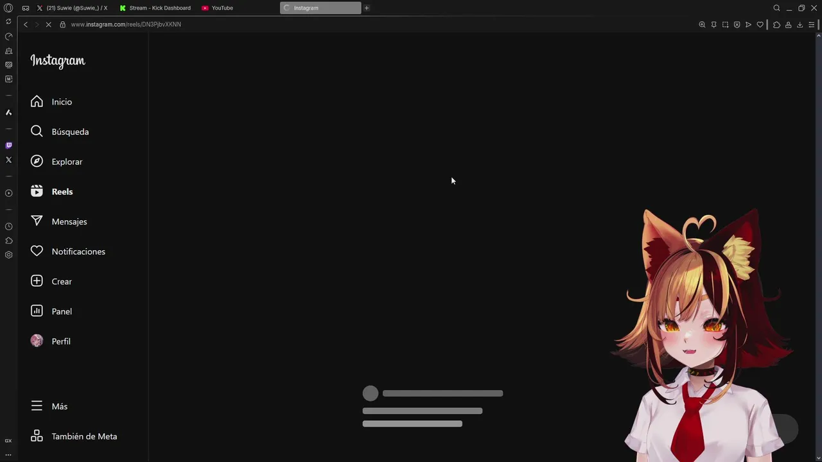Open History clock in sidebar

pyautogui.click(x=8, y=227)
